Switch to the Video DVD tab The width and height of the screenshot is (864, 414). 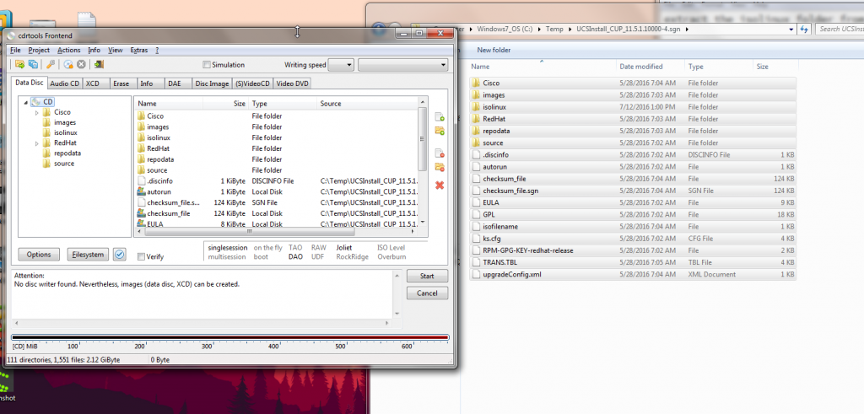click(x=293, y=83)
